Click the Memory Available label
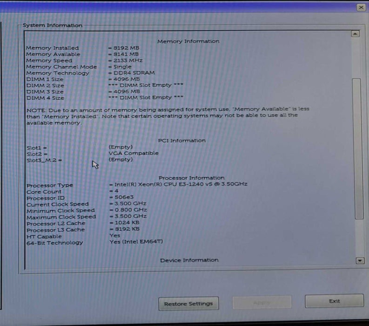Viewport: 369px width, 326px height. (53, 54)
